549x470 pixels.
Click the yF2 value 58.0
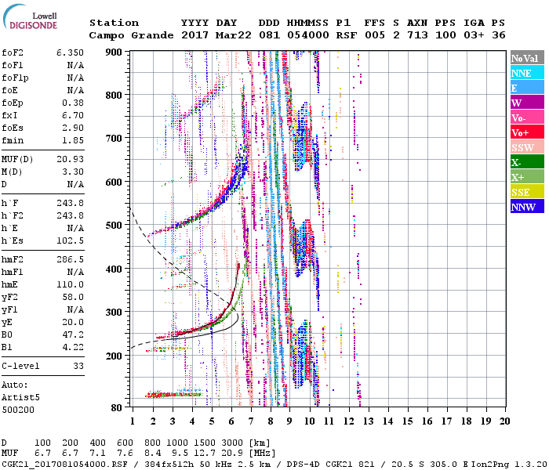coord(73,298)
